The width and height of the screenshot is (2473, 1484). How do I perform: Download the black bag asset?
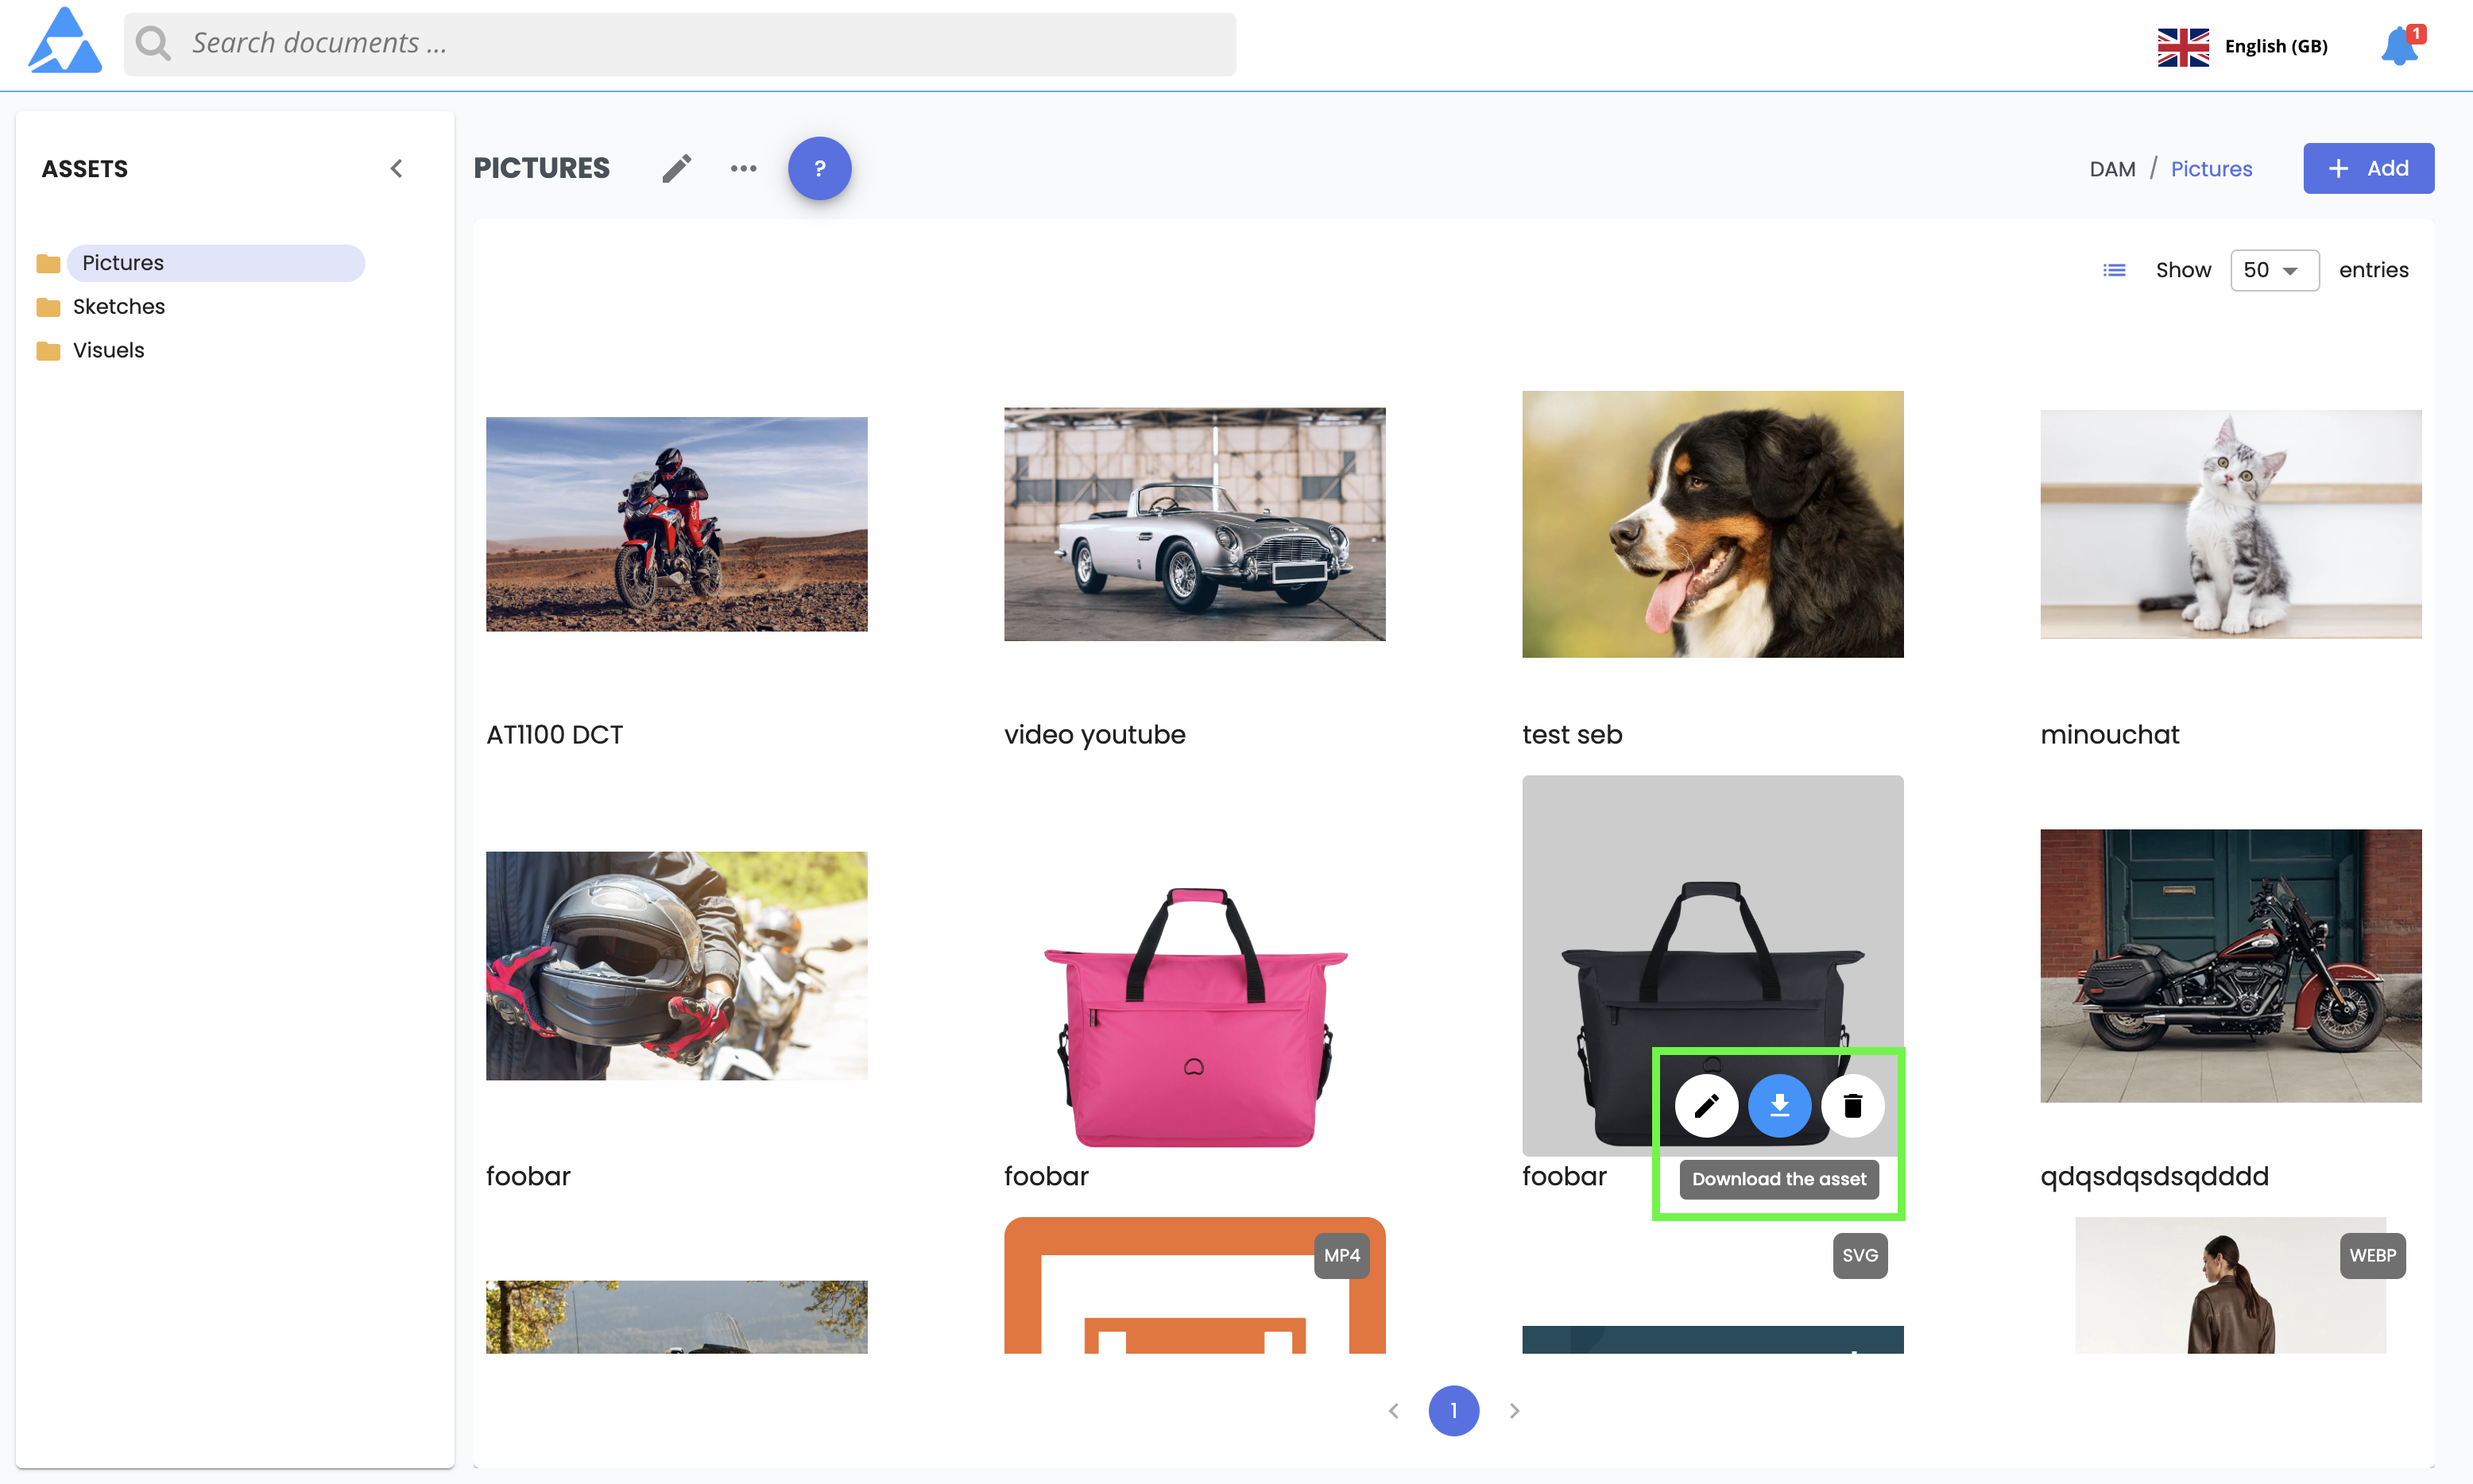click(1779, 1105)
